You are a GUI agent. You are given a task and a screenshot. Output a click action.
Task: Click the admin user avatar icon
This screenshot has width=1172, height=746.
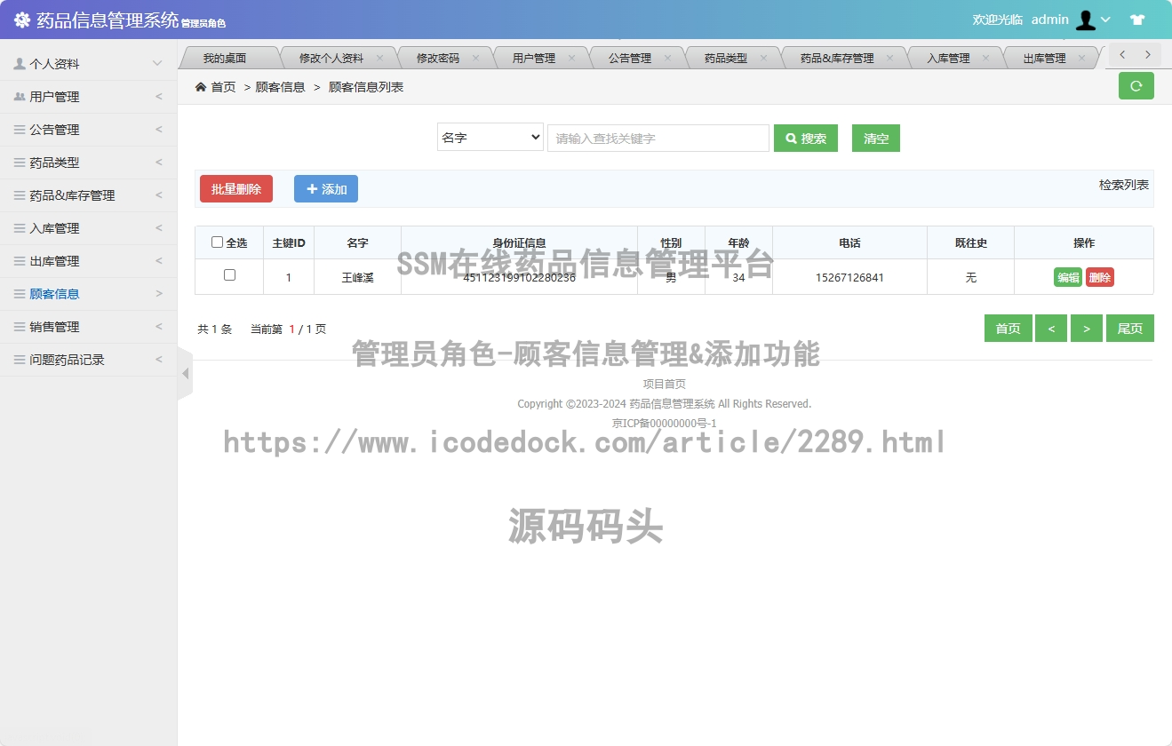pos(1085,20)
